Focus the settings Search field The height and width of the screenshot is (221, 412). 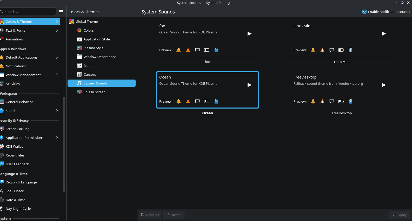pos(29,12)
